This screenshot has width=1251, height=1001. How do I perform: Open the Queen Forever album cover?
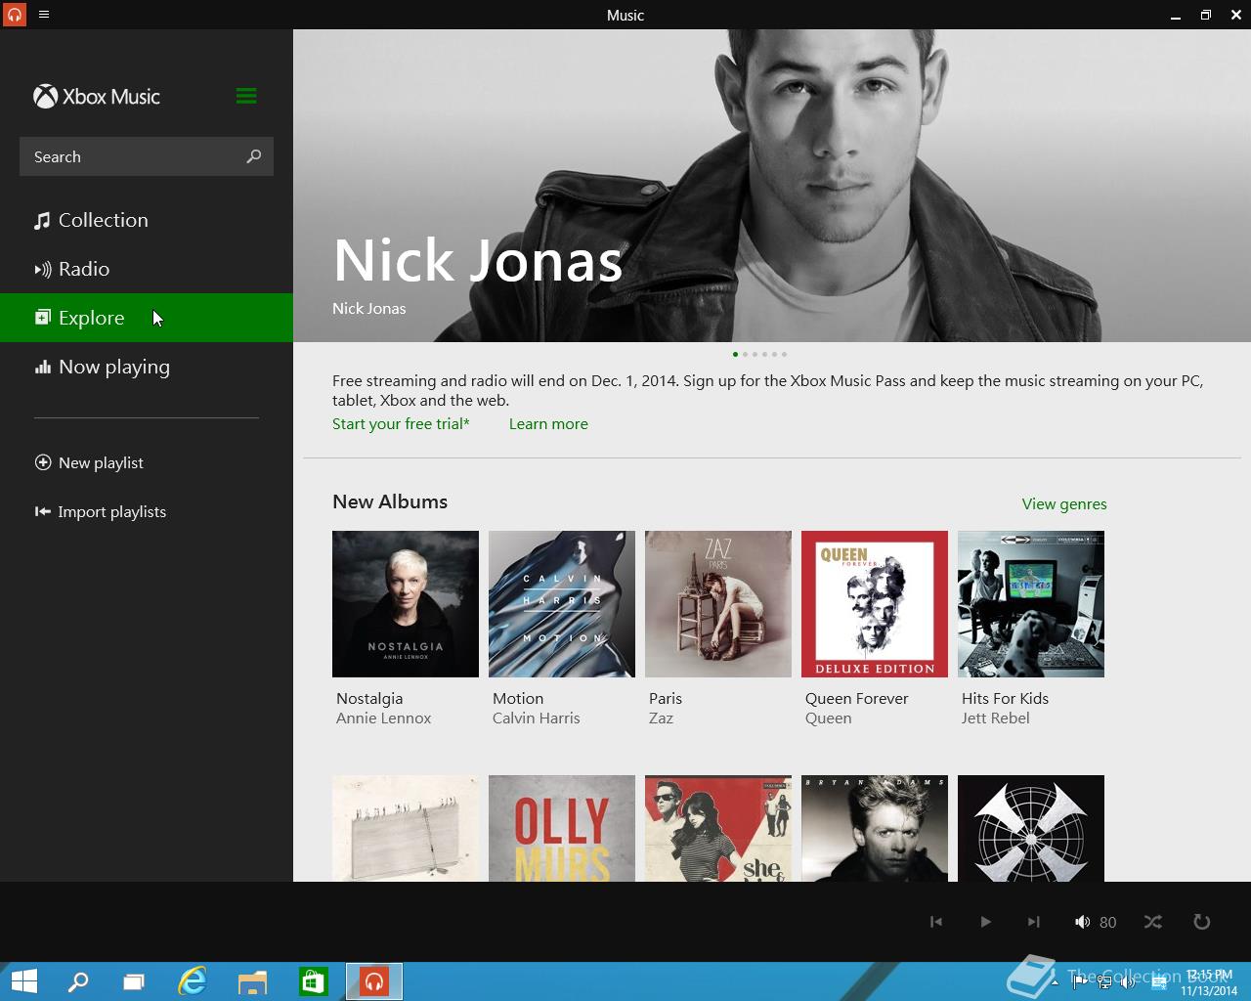875,604
